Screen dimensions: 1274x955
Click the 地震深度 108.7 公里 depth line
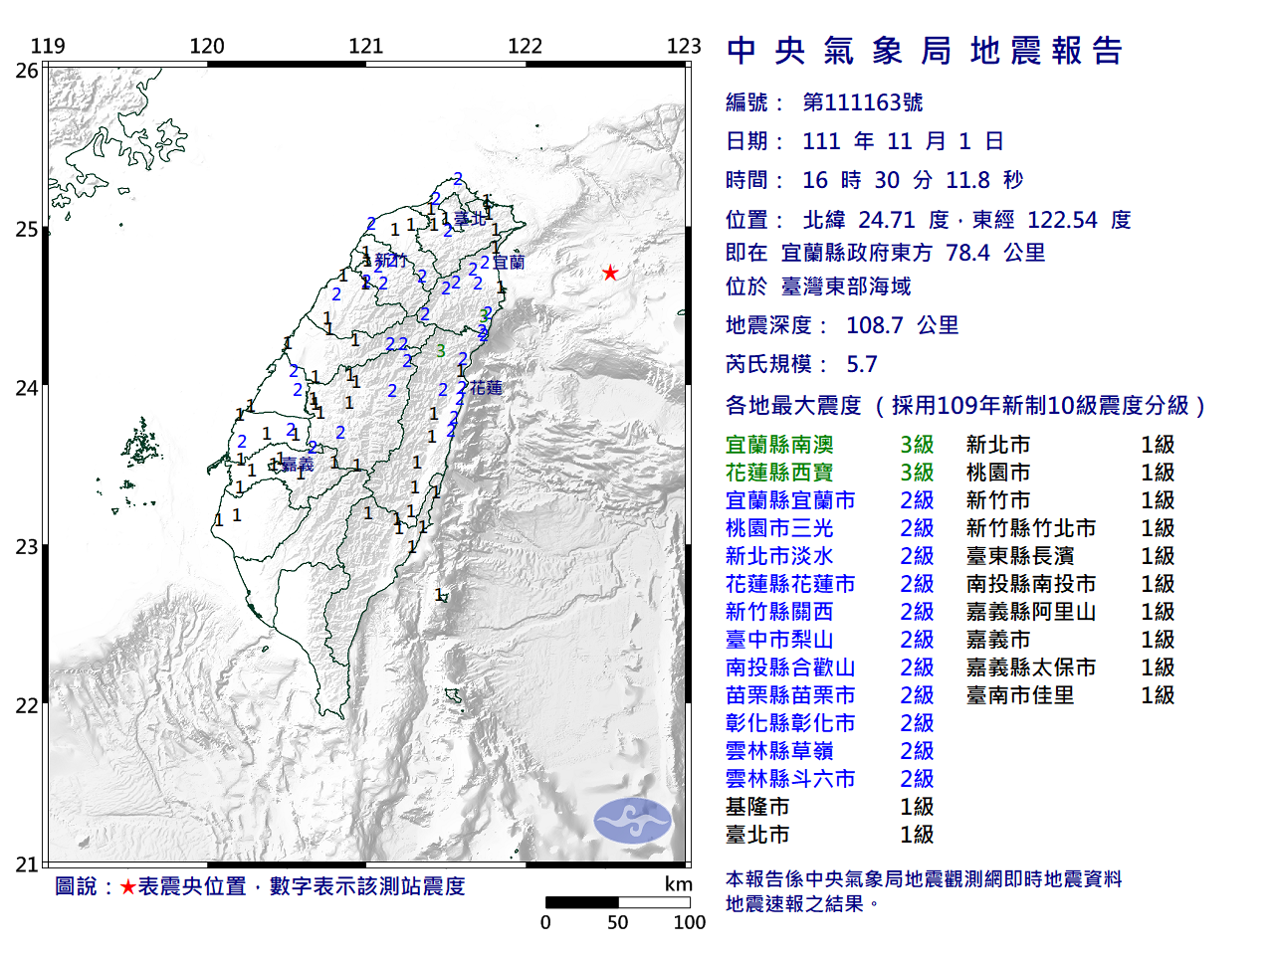[842, 325]
